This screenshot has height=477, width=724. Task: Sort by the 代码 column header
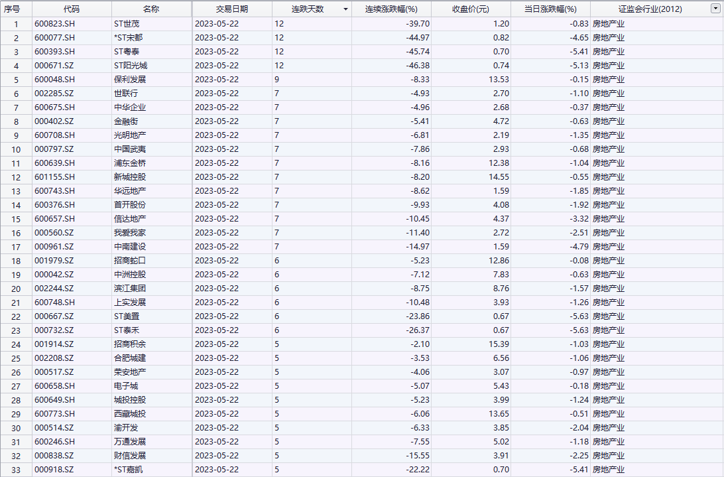point(72,9)
